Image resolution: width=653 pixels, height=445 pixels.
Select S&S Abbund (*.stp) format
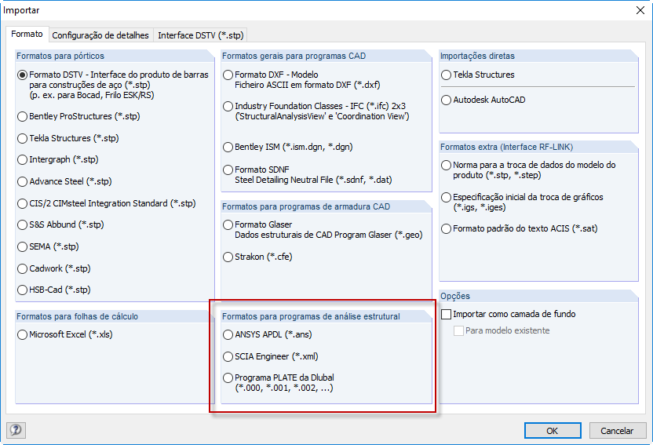[22, 224]
